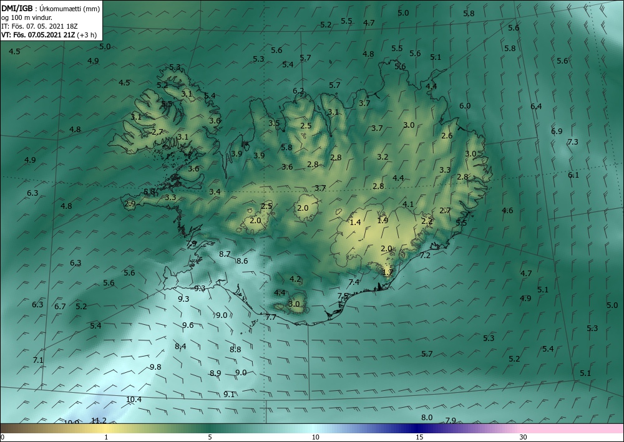The image size is (624, 442).
Task: Click the 8.6 value on the map
Action: click(x=242, y=261)
